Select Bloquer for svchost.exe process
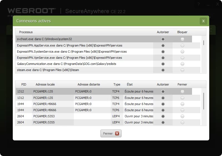This screenshot has height=156, width=222. (x=182, y=39)
